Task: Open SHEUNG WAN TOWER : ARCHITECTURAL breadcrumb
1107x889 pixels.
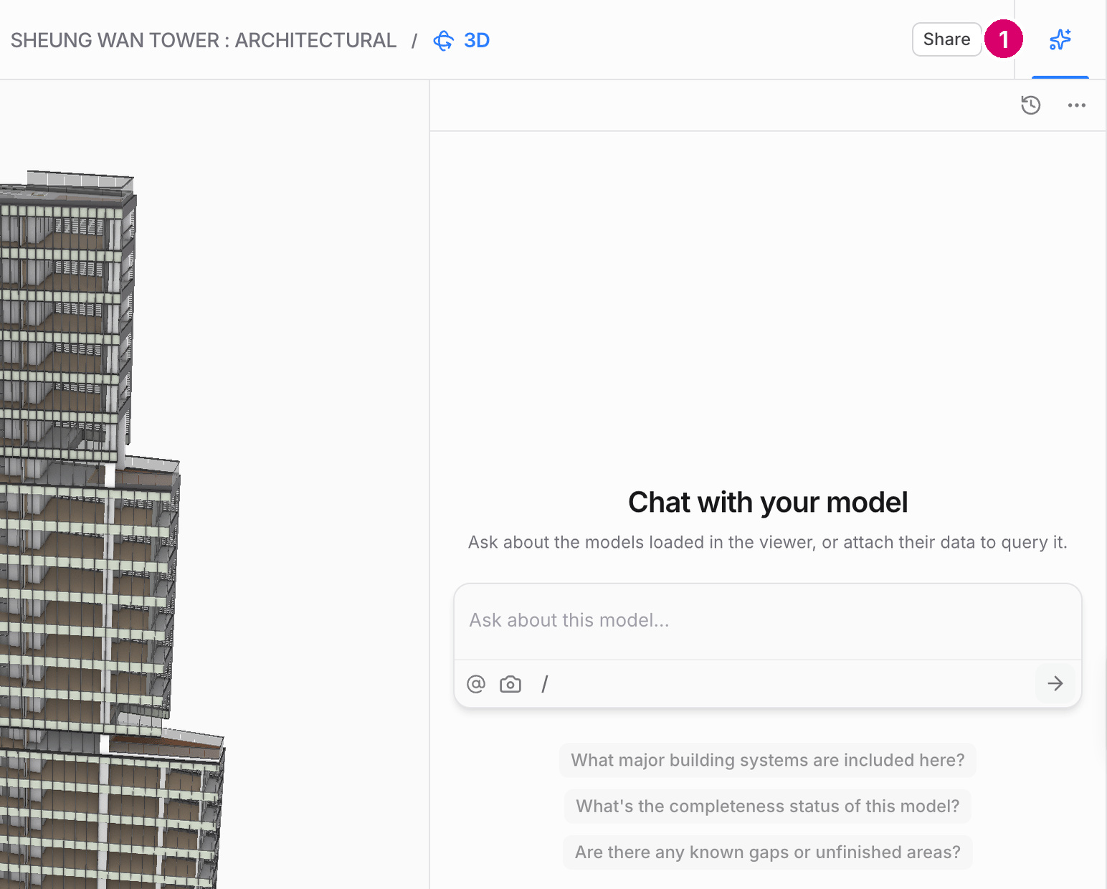Action: click(204, 40)
